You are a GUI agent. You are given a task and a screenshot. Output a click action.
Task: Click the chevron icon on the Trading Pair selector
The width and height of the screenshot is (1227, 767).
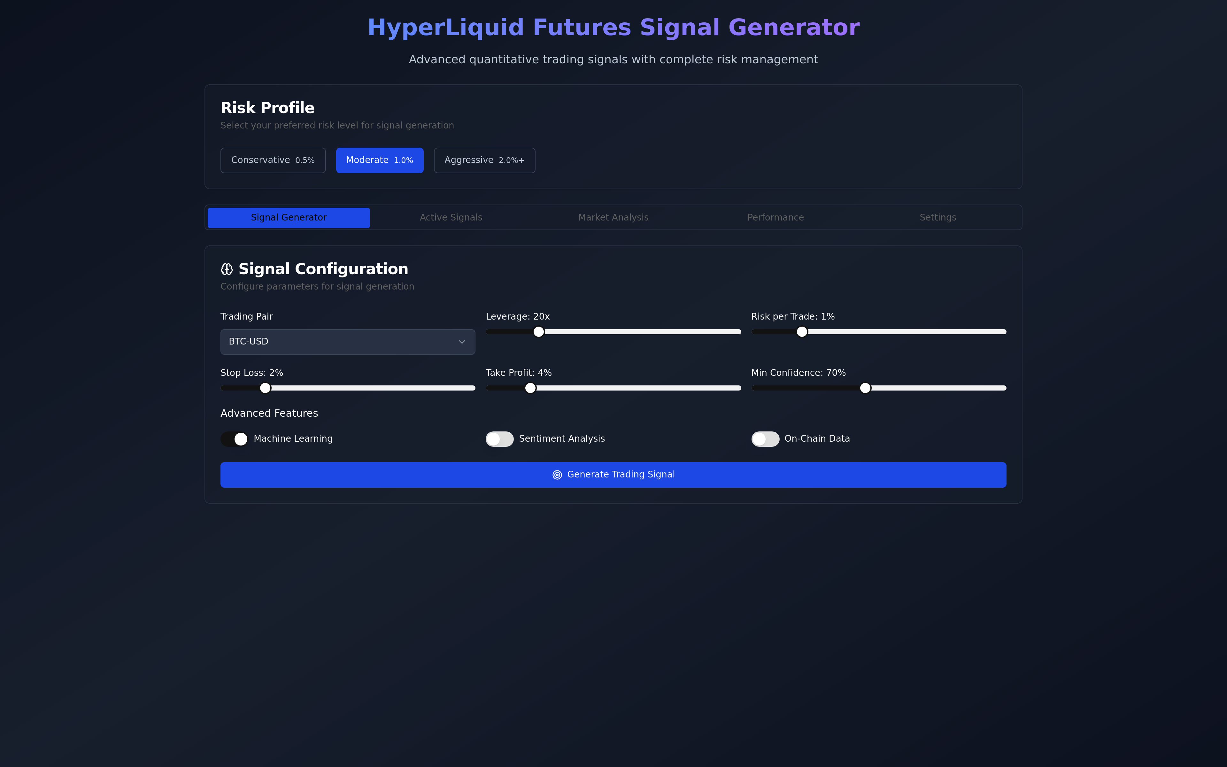tap(462, 341)
